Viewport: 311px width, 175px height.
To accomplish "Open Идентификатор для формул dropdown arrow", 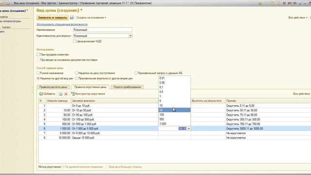I will (130, 35).
